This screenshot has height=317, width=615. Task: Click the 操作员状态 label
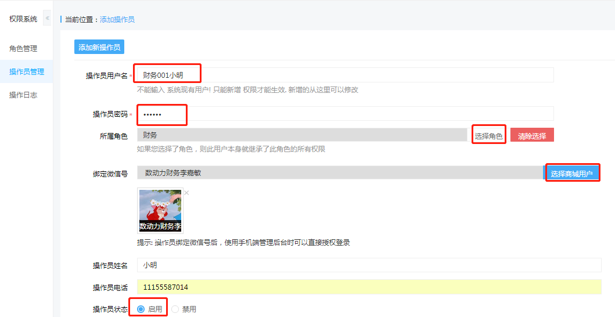pyautogui.click(x=110, y=309)
